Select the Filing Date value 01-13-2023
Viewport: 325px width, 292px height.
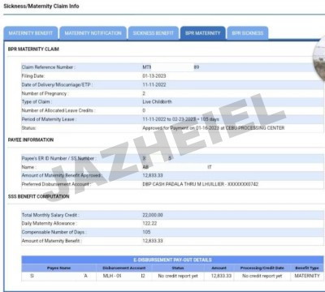(154, 76)
